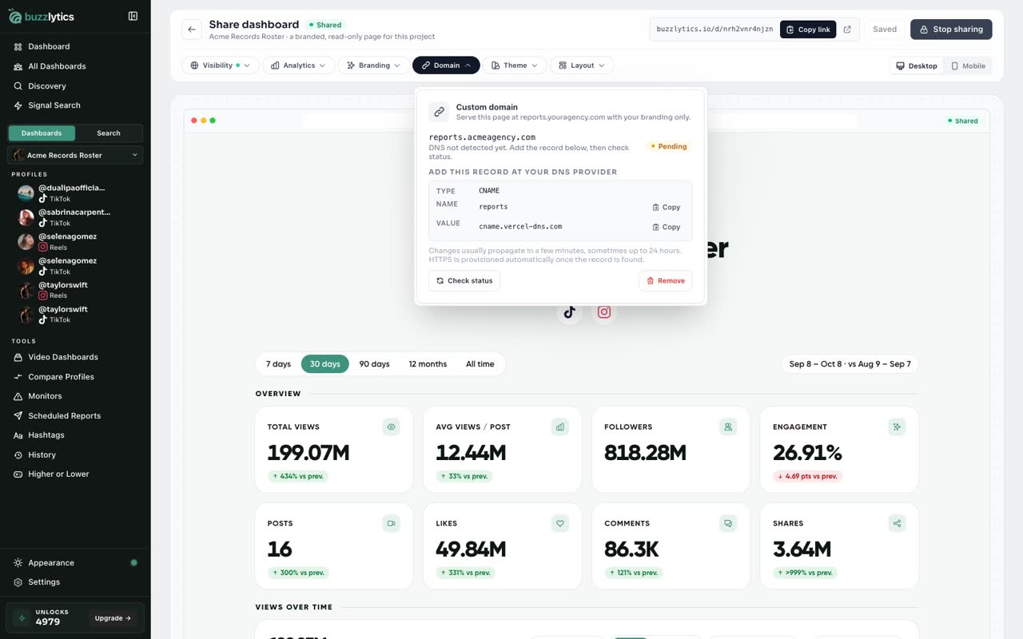Viewport: 1023px width, 639px height.
Task: Switch sidebar to Dashboards mode
Action: point(42,133)
